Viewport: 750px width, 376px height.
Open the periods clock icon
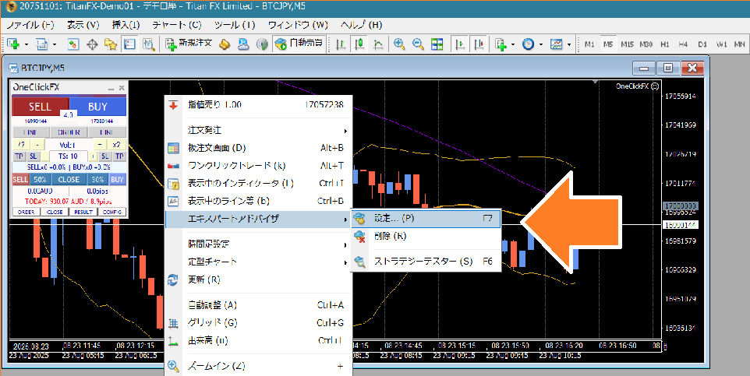[x=528, y=44]
